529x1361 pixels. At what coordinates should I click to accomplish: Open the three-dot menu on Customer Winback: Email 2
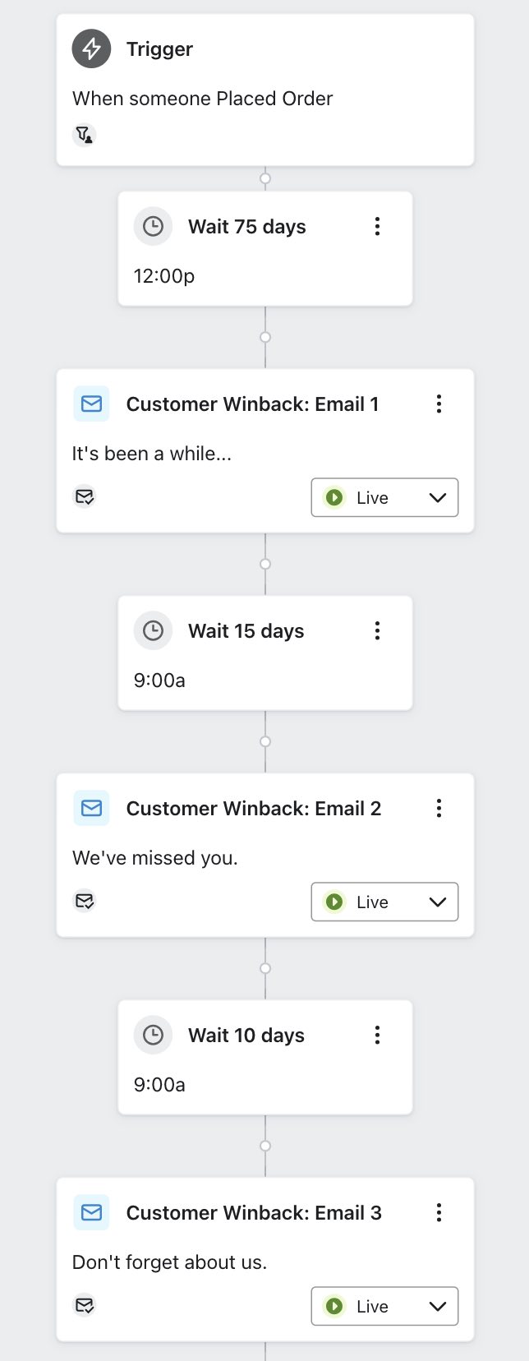(439, 808)
